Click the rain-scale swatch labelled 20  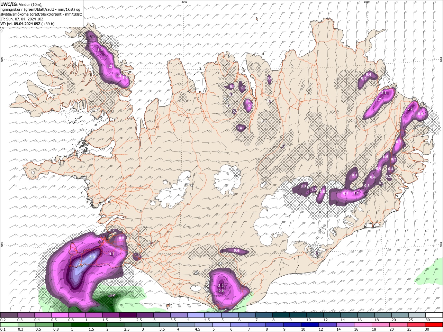(x=398, y=325)
